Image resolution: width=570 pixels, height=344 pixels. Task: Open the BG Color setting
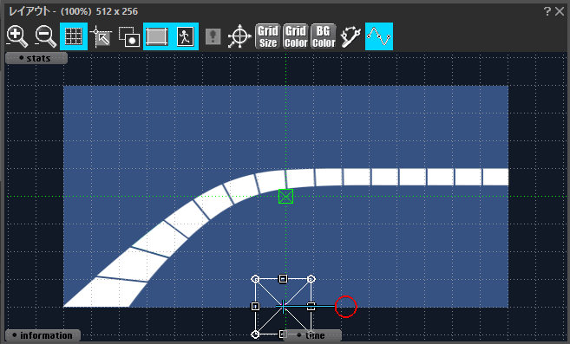point(324,36)
